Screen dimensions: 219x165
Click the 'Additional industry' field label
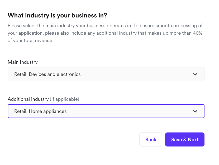[28, 99]
